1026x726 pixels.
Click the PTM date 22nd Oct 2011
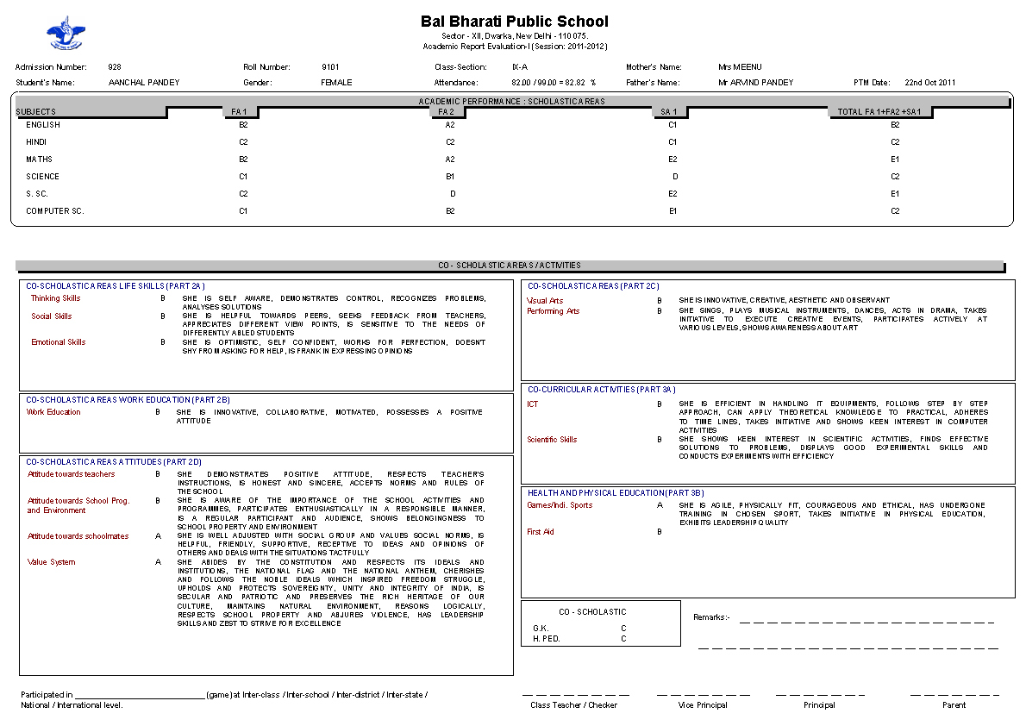click(x=929, y=83)
